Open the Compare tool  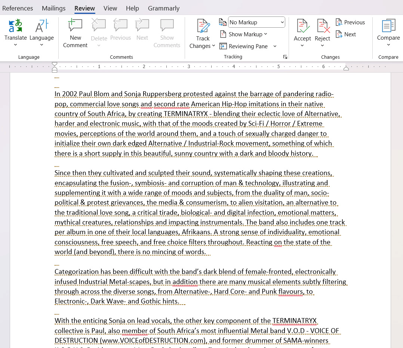point(388,32)
